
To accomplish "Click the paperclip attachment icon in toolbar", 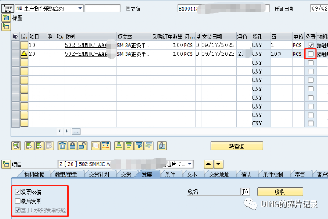I will click(x=162, y=146).
